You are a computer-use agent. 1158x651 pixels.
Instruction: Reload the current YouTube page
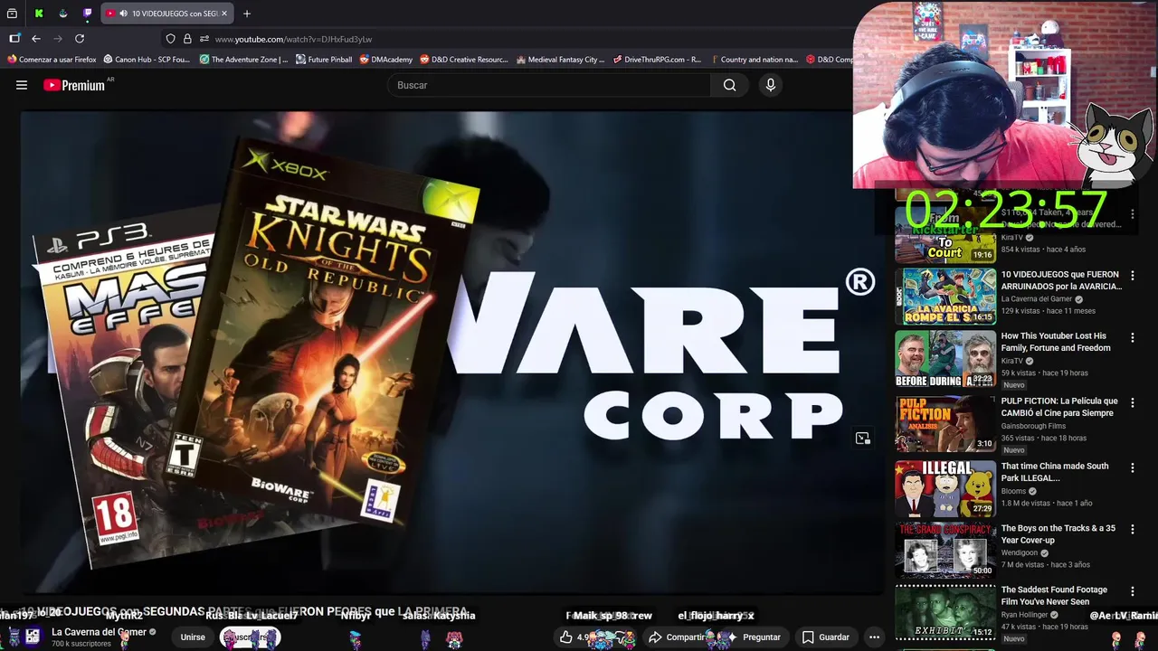[80, 39]
